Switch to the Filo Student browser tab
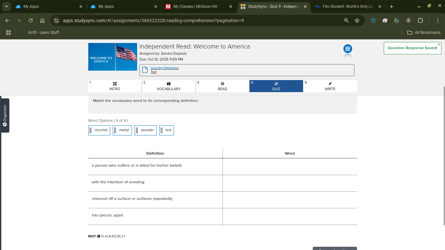This screenshot has width=445, height=250. pyautogui.click(x=348, y=7)
